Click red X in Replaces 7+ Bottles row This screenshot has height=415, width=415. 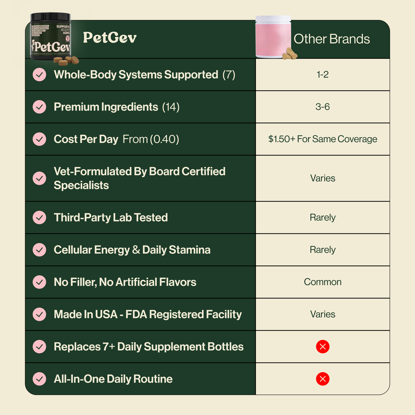pos(323,347)
